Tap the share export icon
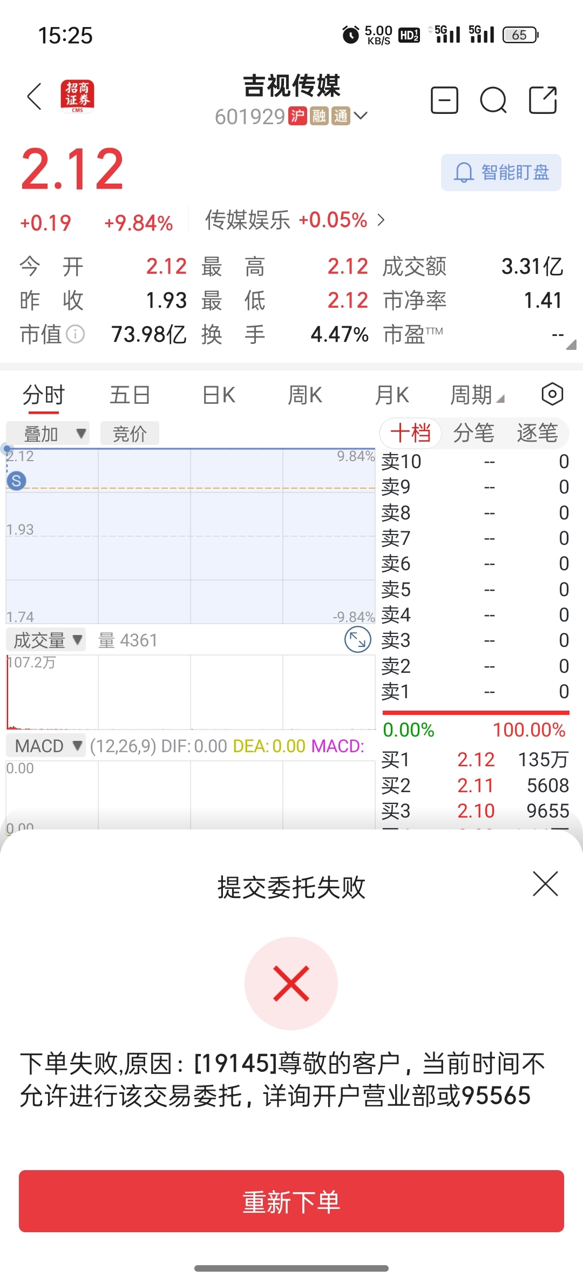Image resolution: width=583 pixels, height=1283 pixels. point(543,100)
